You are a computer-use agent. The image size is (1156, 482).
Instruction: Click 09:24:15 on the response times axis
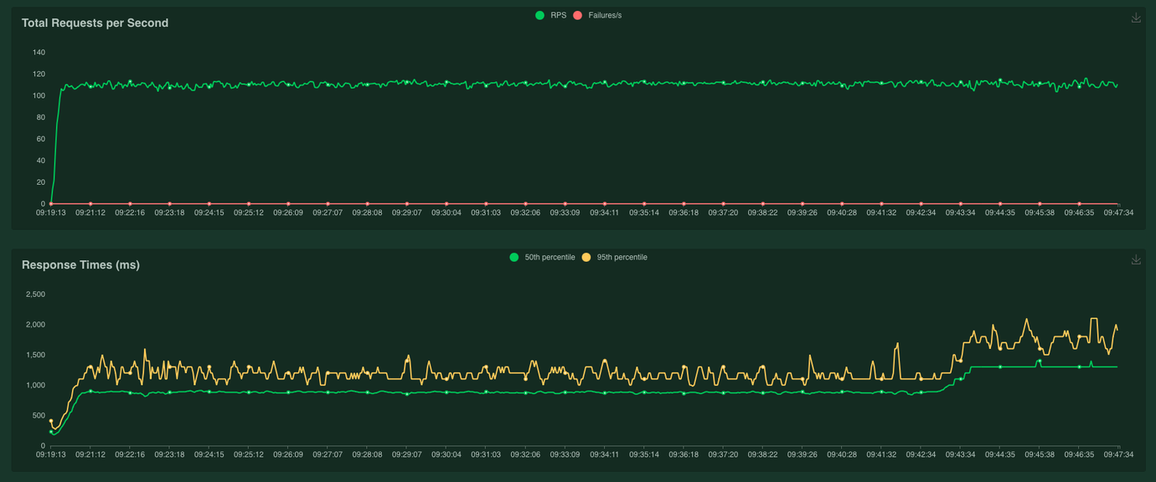(209, 454)
